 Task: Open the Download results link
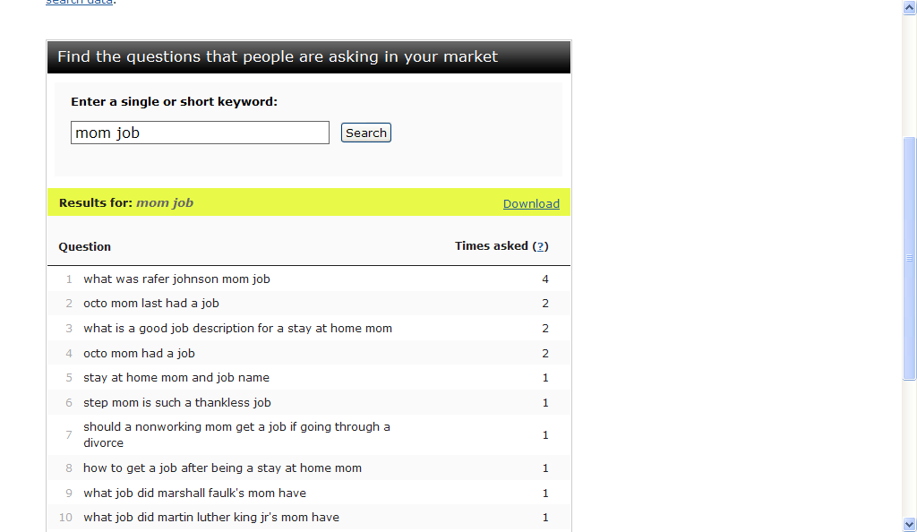point(531,203)
